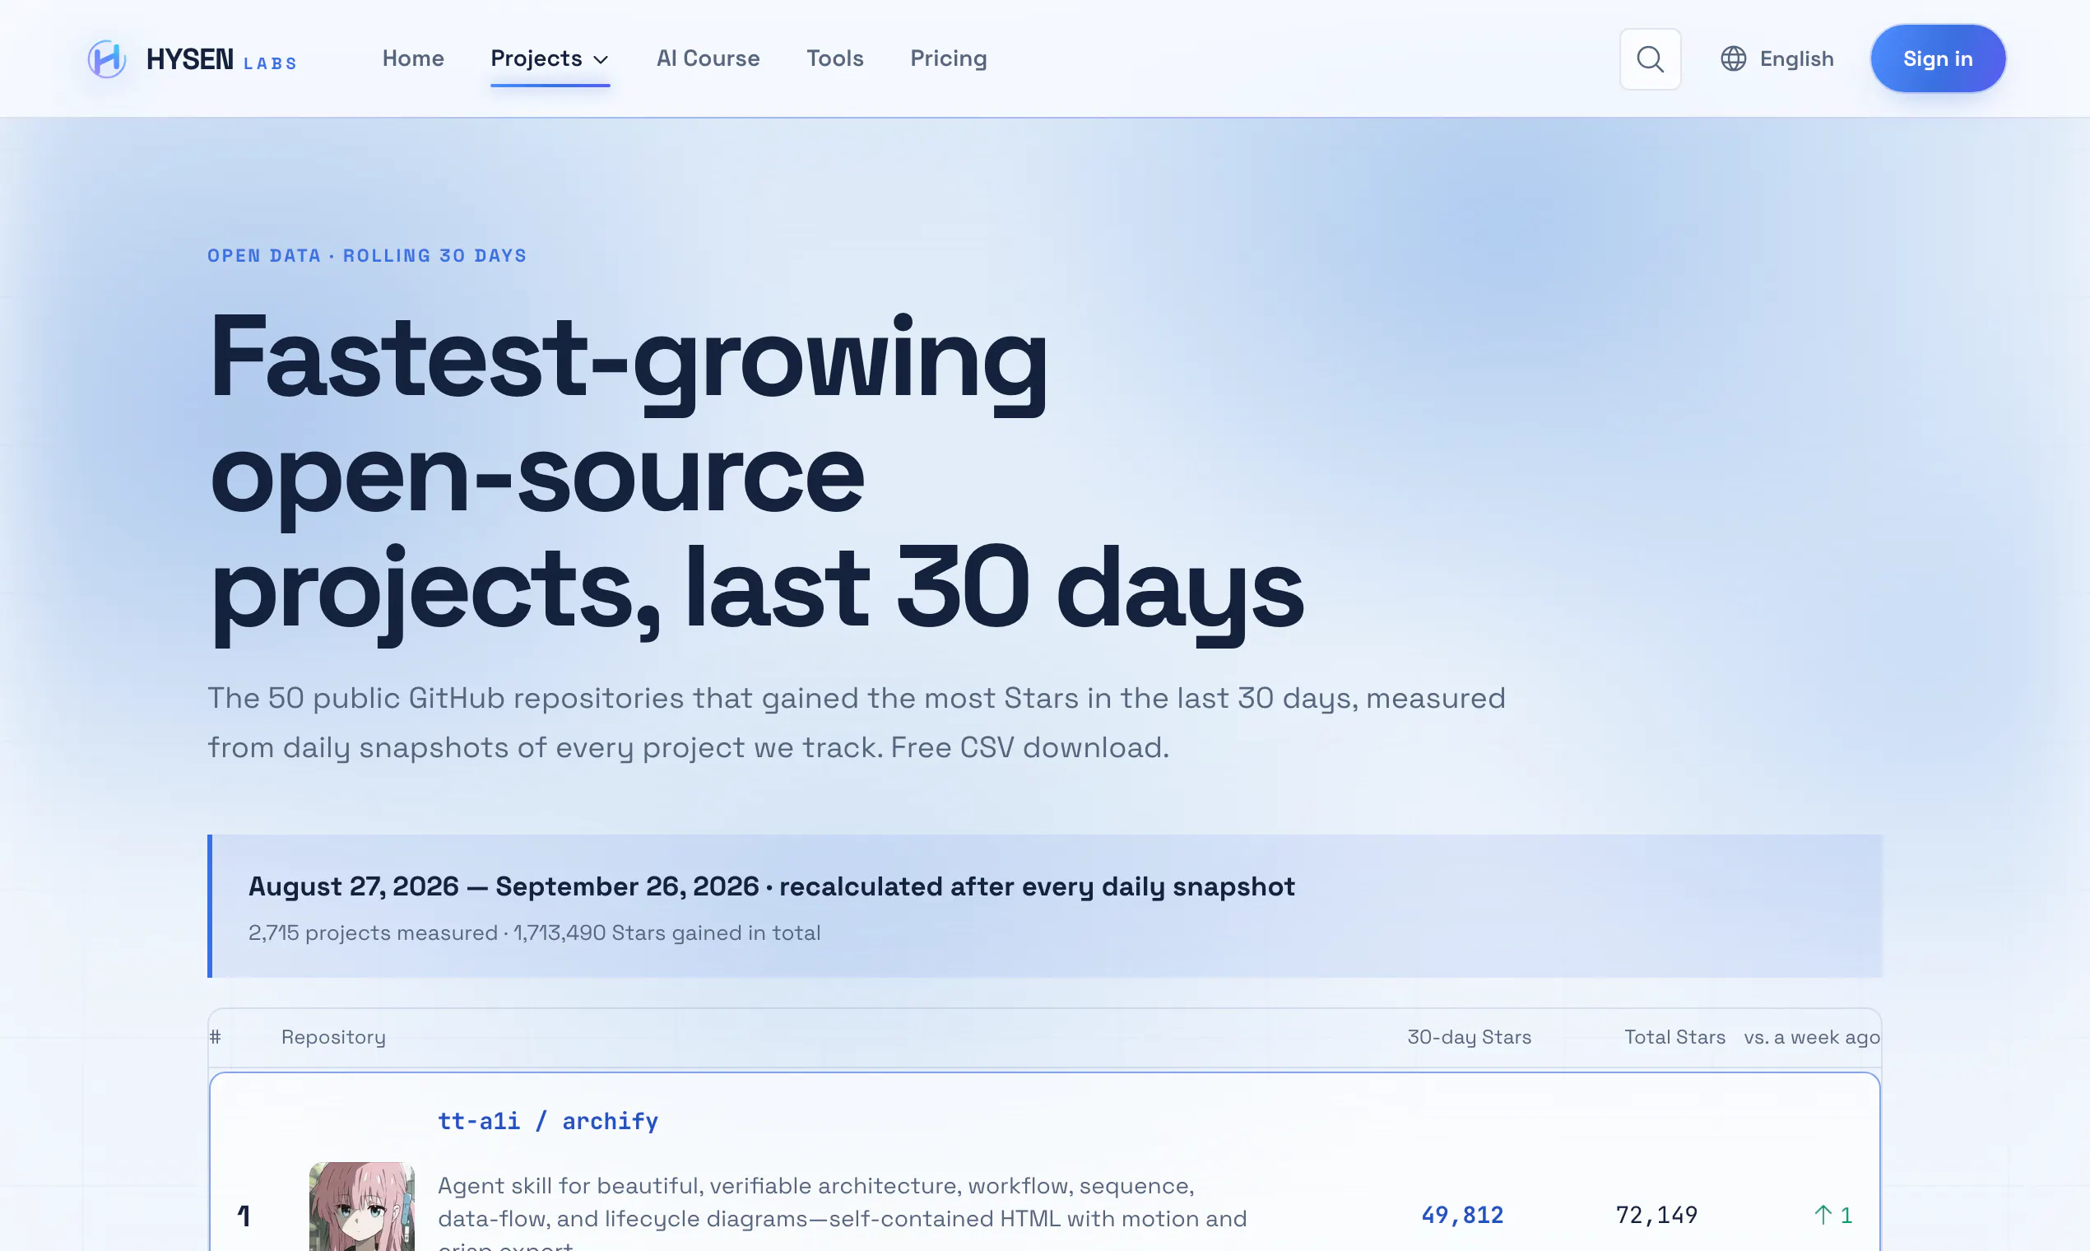The width and height of the screenshot is (2090, 1251).
Task: Click the HYSEN LABS wordmark
Action: pos(221,60)
